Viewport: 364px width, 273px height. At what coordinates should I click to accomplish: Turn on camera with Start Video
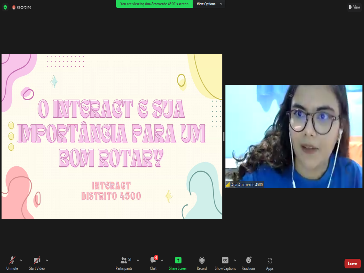37,263
